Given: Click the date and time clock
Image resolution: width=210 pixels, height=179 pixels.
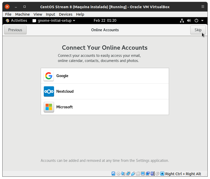Looking at the screenshot, I should click(x=105, y=20).
